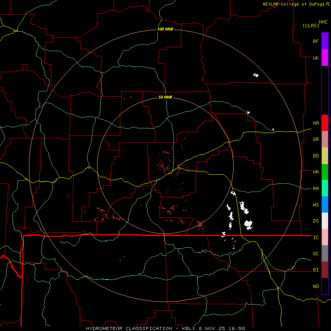
Task: Click the 100 NMI range ring label
Action: click(165, 29)
